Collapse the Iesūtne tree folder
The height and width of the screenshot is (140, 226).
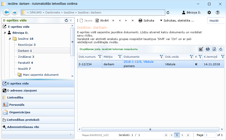(x=10, y=39)
